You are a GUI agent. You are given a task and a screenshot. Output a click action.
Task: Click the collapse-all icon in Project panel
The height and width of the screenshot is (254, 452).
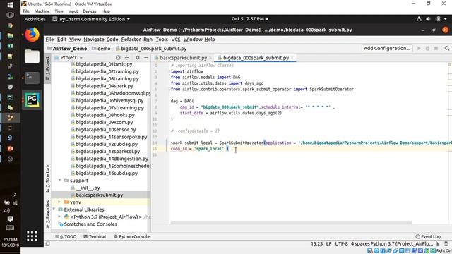point(126,58)
